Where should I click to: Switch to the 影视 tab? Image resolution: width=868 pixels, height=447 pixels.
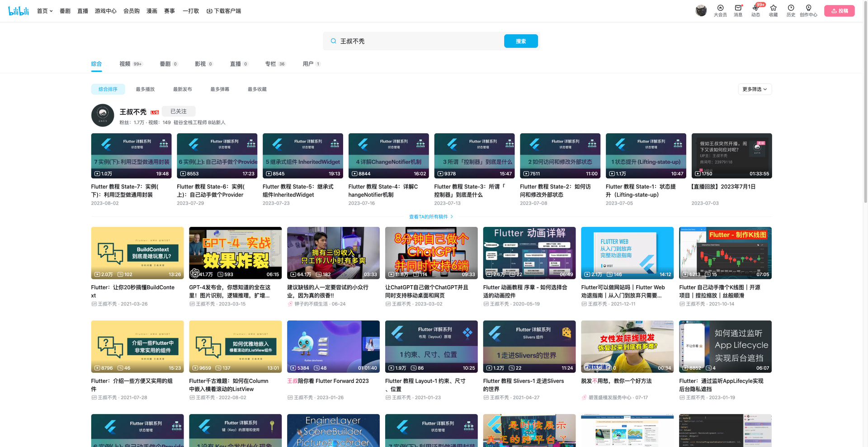coord(204,64)
